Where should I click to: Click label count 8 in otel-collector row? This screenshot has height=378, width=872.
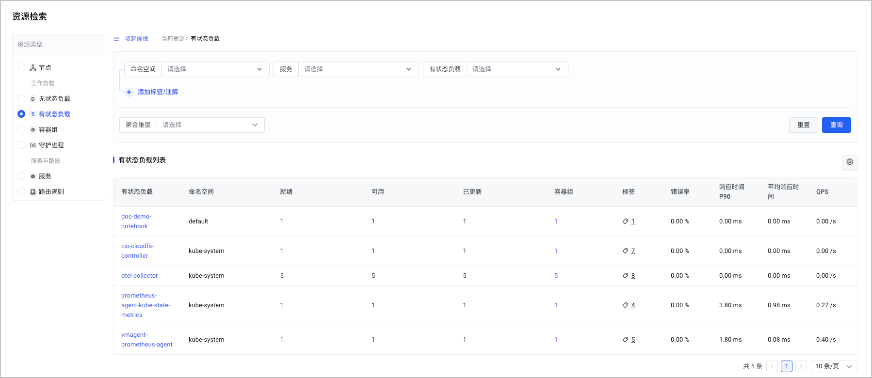point(633,276)
